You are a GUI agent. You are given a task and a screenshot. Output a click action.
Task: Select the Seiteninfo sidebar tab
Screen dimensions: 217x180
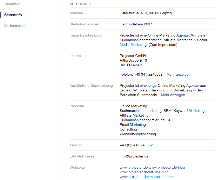point(13,15)
